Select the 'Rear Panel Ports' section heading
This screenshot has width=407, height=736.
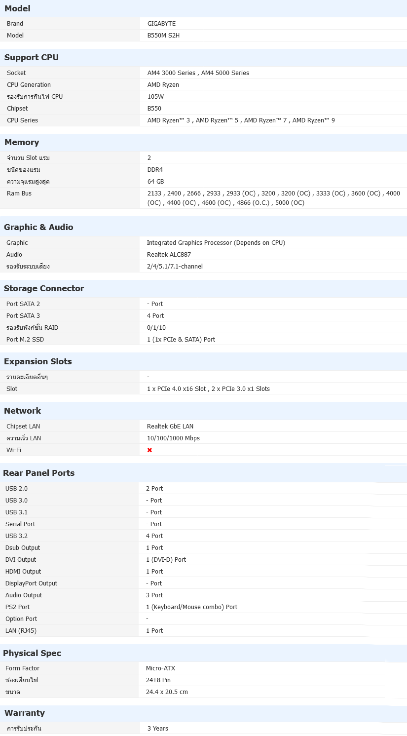[39, 473]
